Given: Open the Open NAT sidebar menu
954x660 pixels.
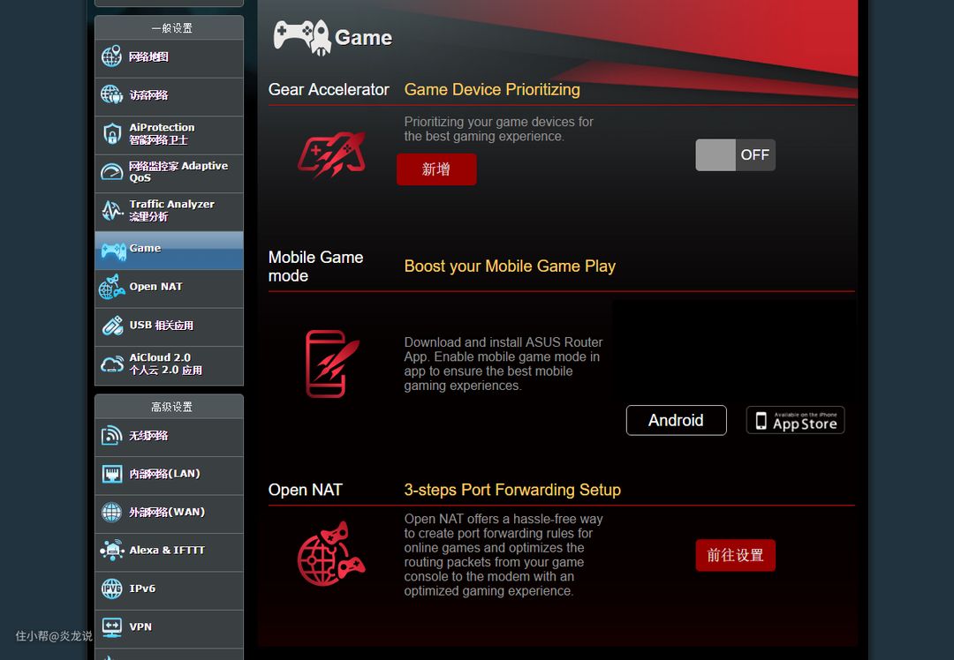Looking at the screenshot, I should (x=169, y=288).
